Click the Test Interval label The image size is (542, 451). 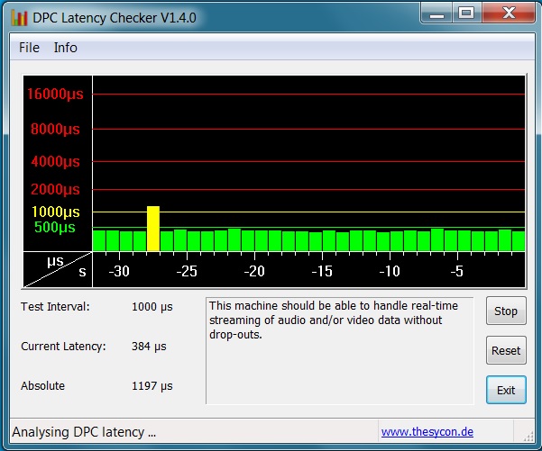pos(55,306)
